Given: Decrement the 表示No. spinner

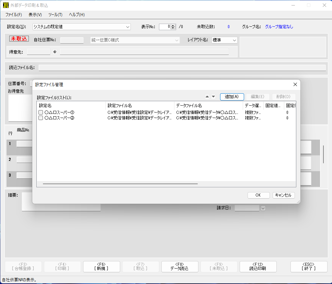Looking at the screenshot, I should (173, 28).
